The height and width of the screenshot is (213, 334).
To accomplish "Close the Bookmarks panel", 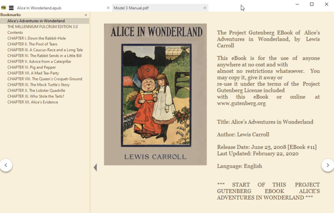I will pos(86,15).
